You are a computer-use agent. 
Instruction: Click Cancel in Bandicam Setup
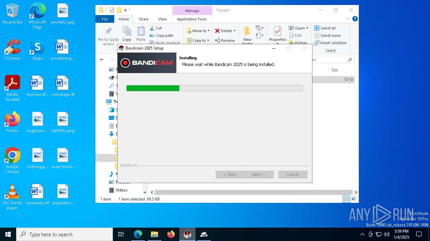pyautogui.click(x=293, y=174)
